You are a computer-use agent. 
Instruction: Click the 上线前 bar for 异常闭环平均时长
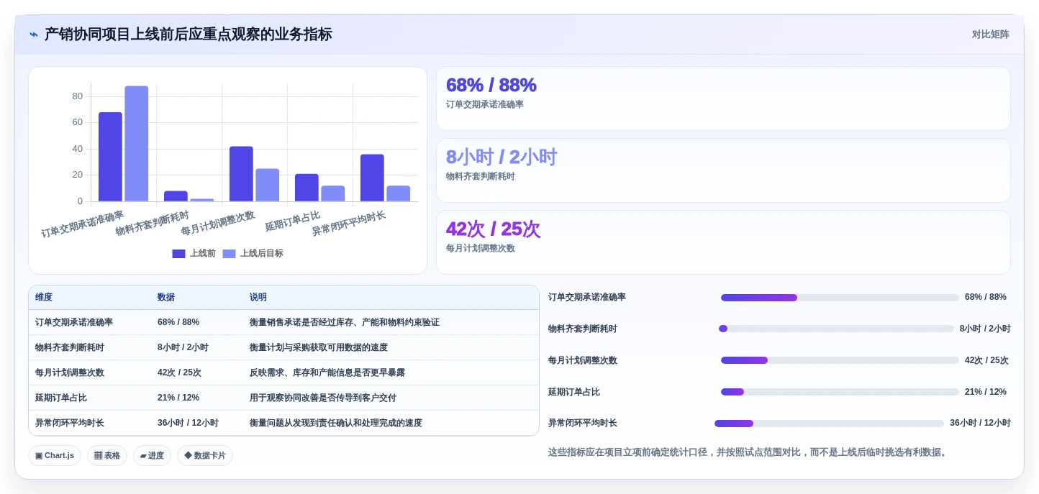(372, 178)
